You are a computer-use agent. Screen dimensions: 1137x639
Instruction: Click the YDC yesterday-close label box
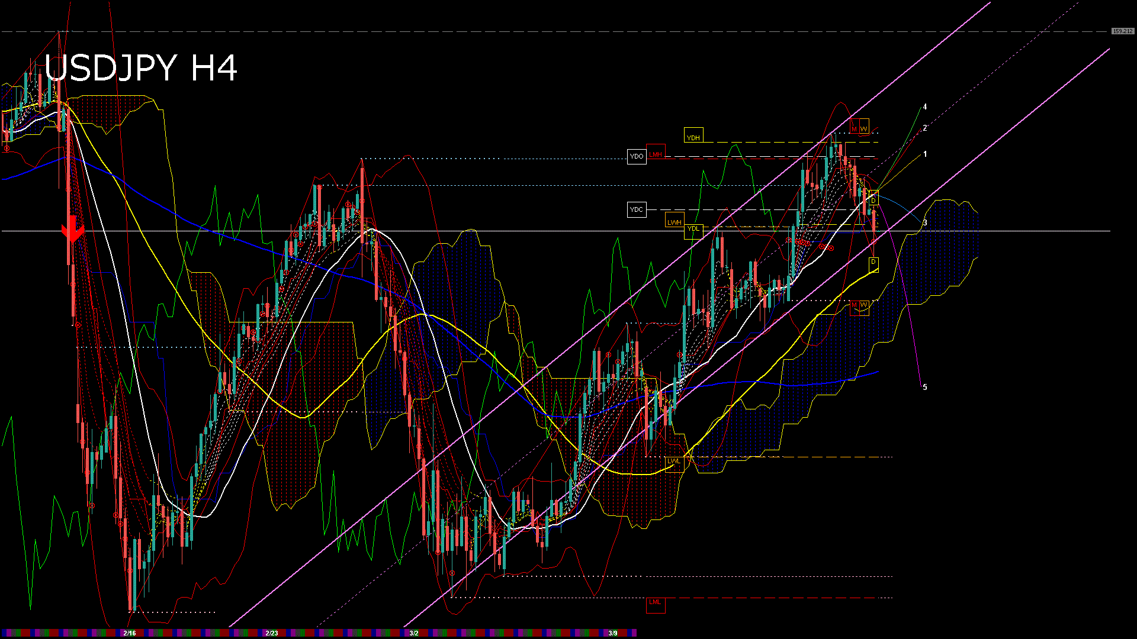pos(637,209)
